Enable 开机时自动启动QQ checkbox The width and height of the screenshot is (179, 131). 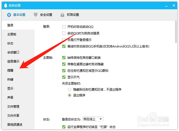(x=64, y=27)
